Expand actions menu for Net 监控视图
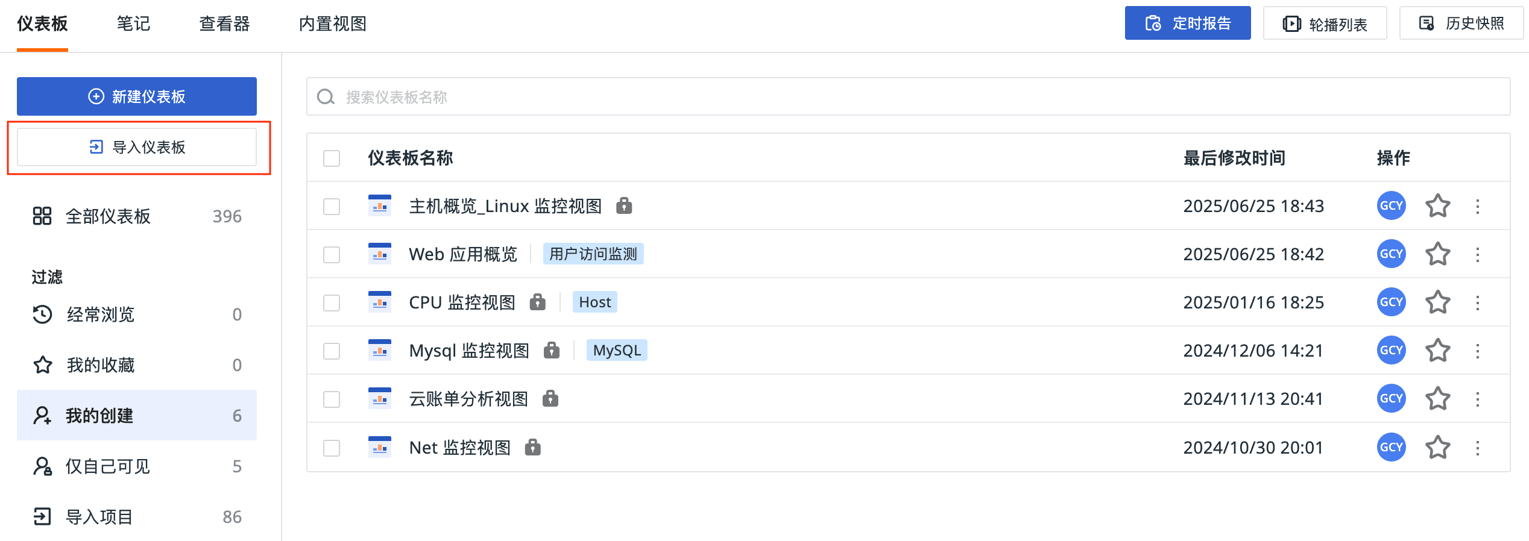1529x541 pixels. coord(1478,448)
